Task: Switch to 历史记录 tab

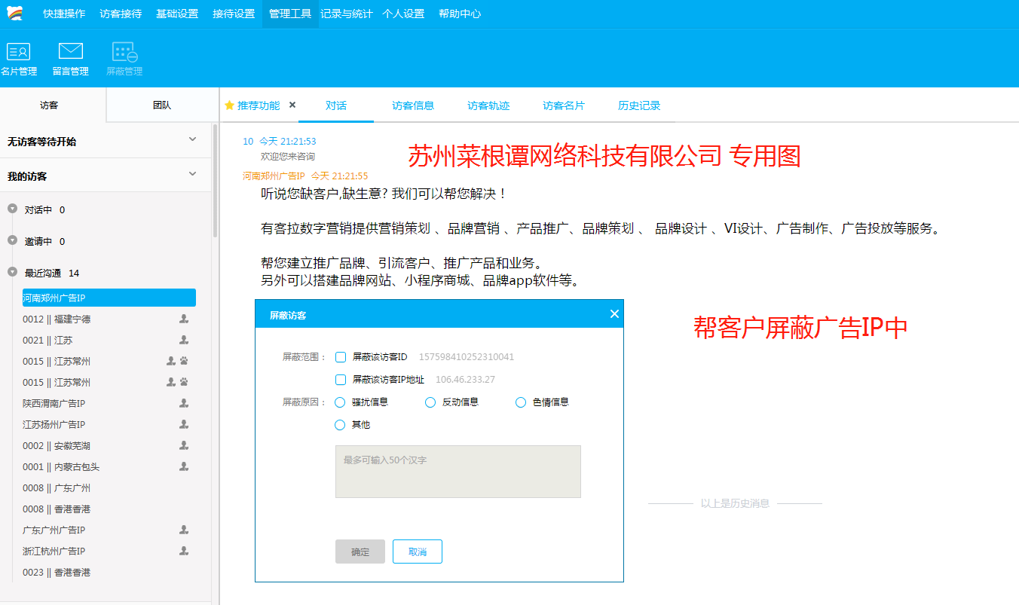Action: click(639, 105)
